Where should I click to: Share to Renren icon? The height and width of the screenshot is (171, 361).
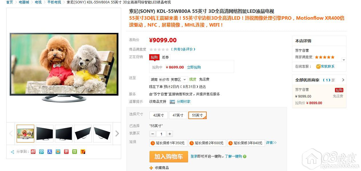point(50,152)
